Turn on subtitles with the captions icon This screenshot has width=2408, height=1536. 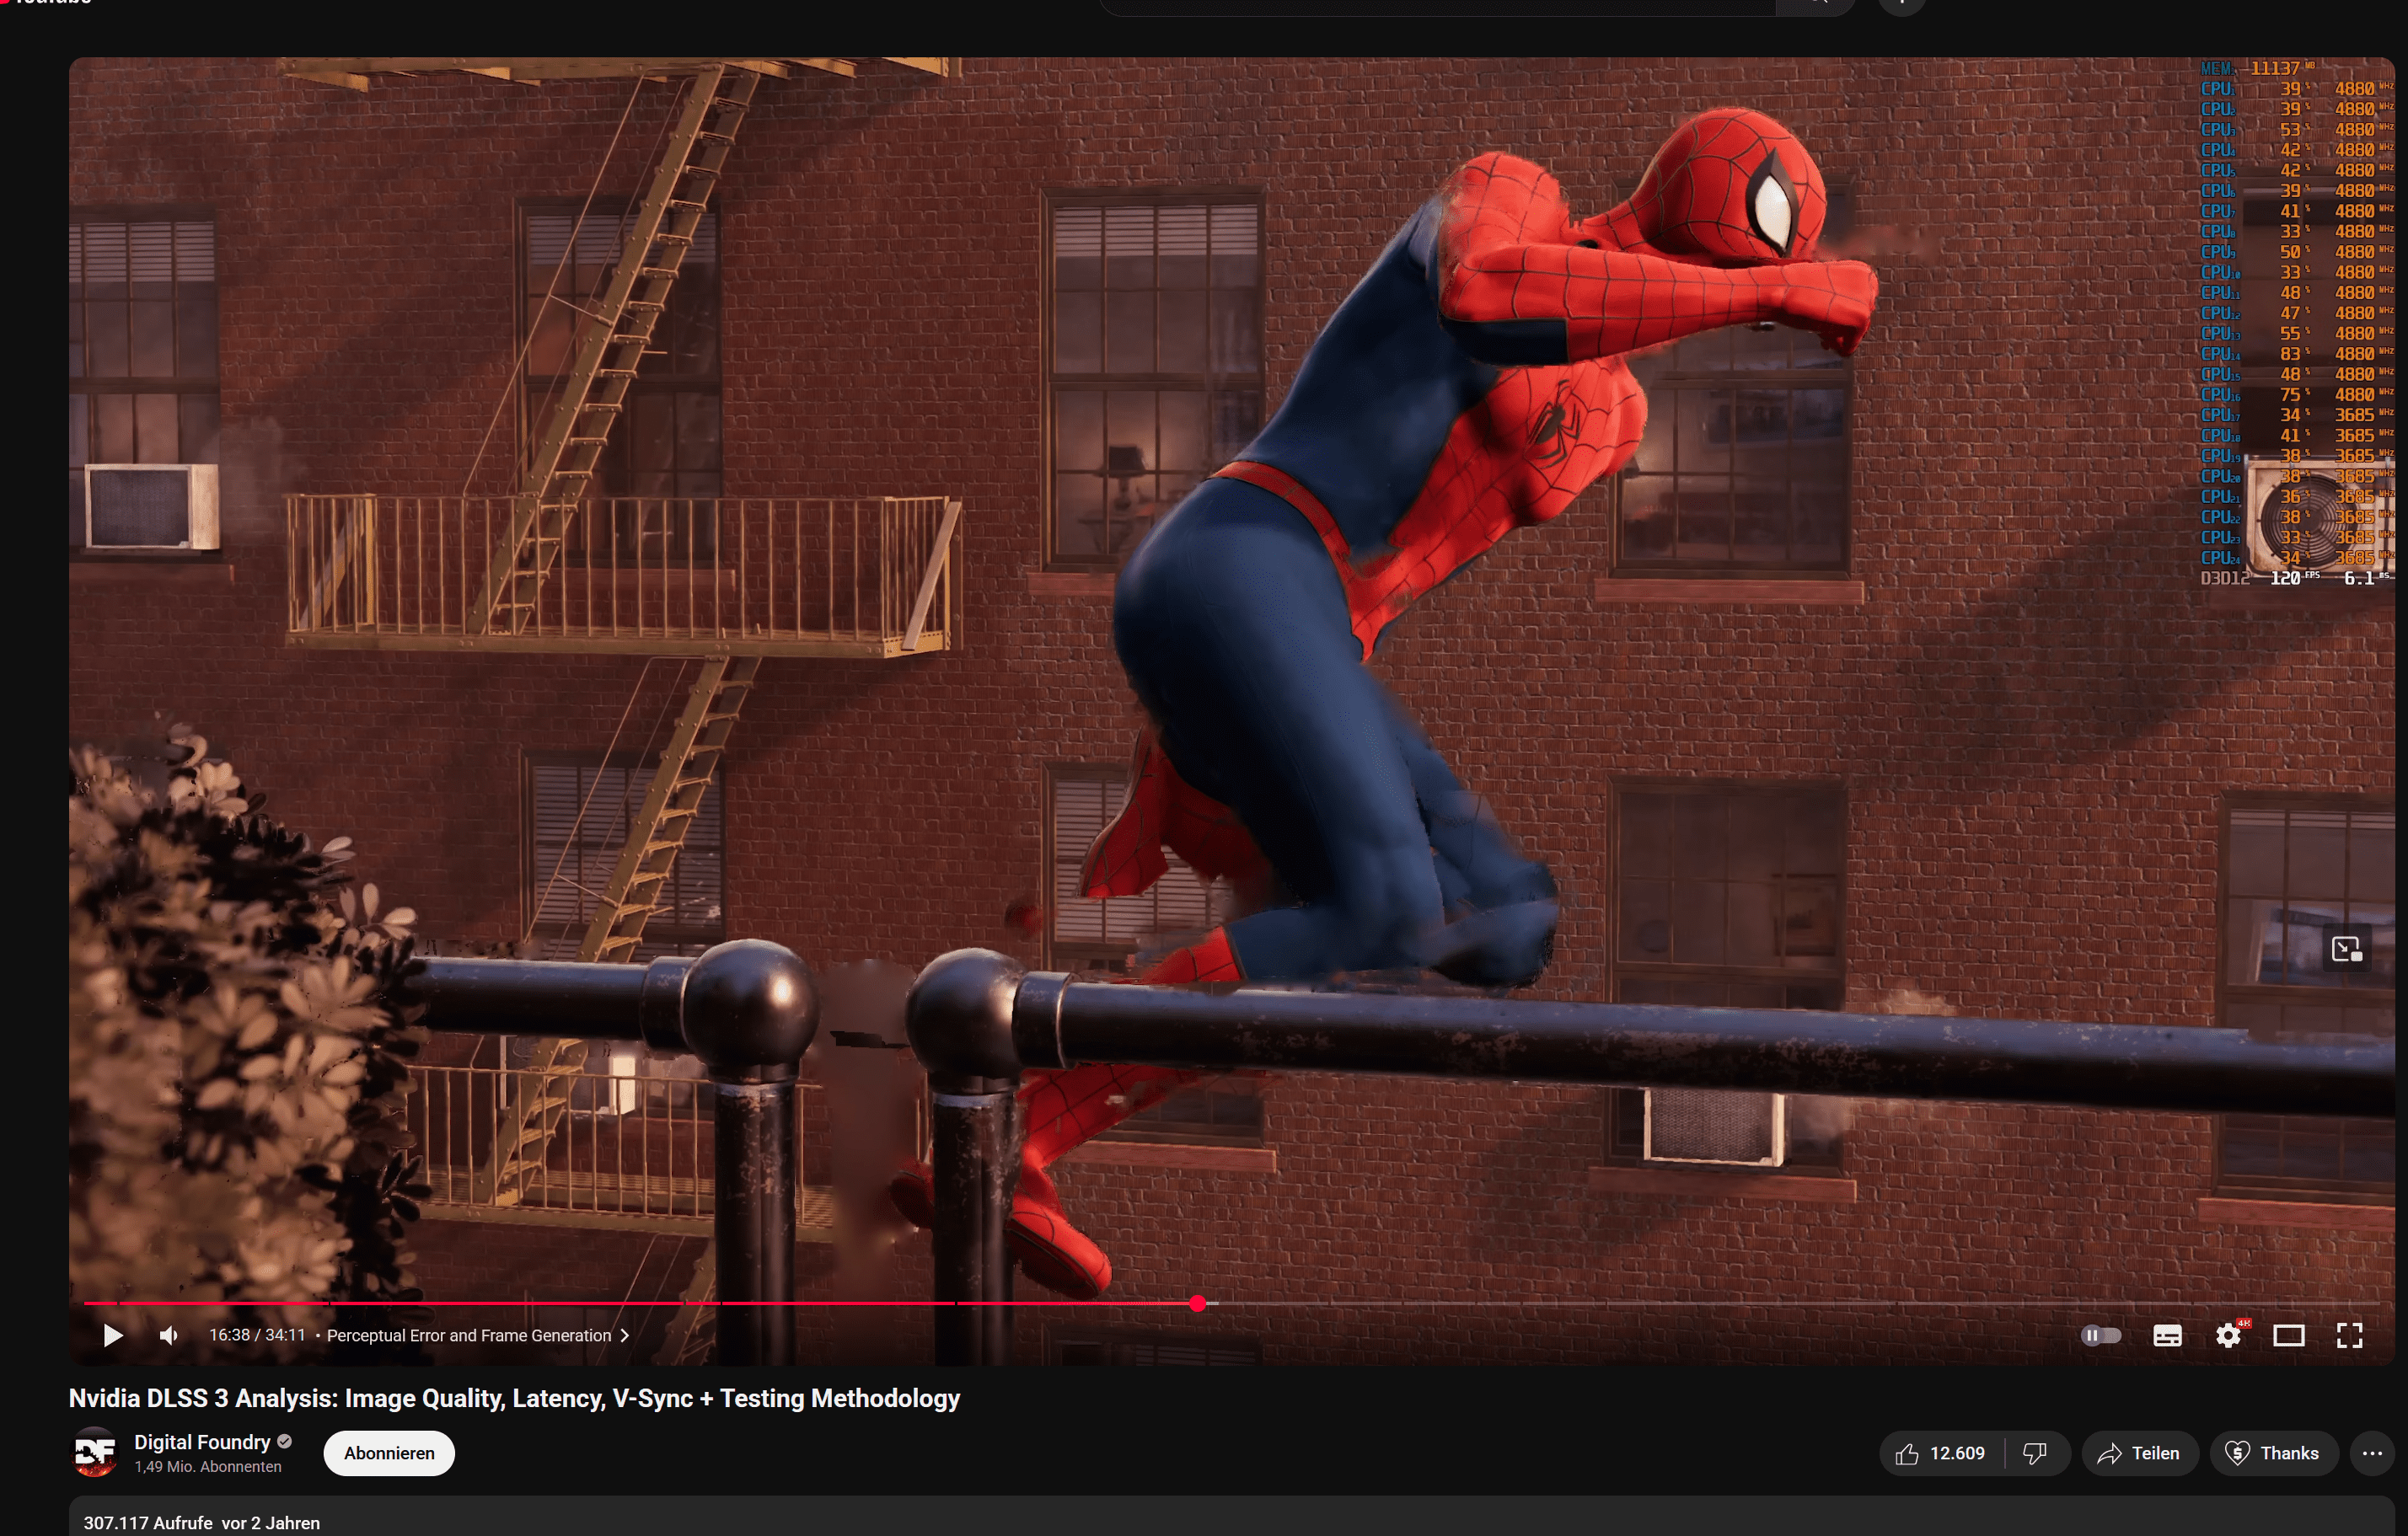pos(2167,1335)
